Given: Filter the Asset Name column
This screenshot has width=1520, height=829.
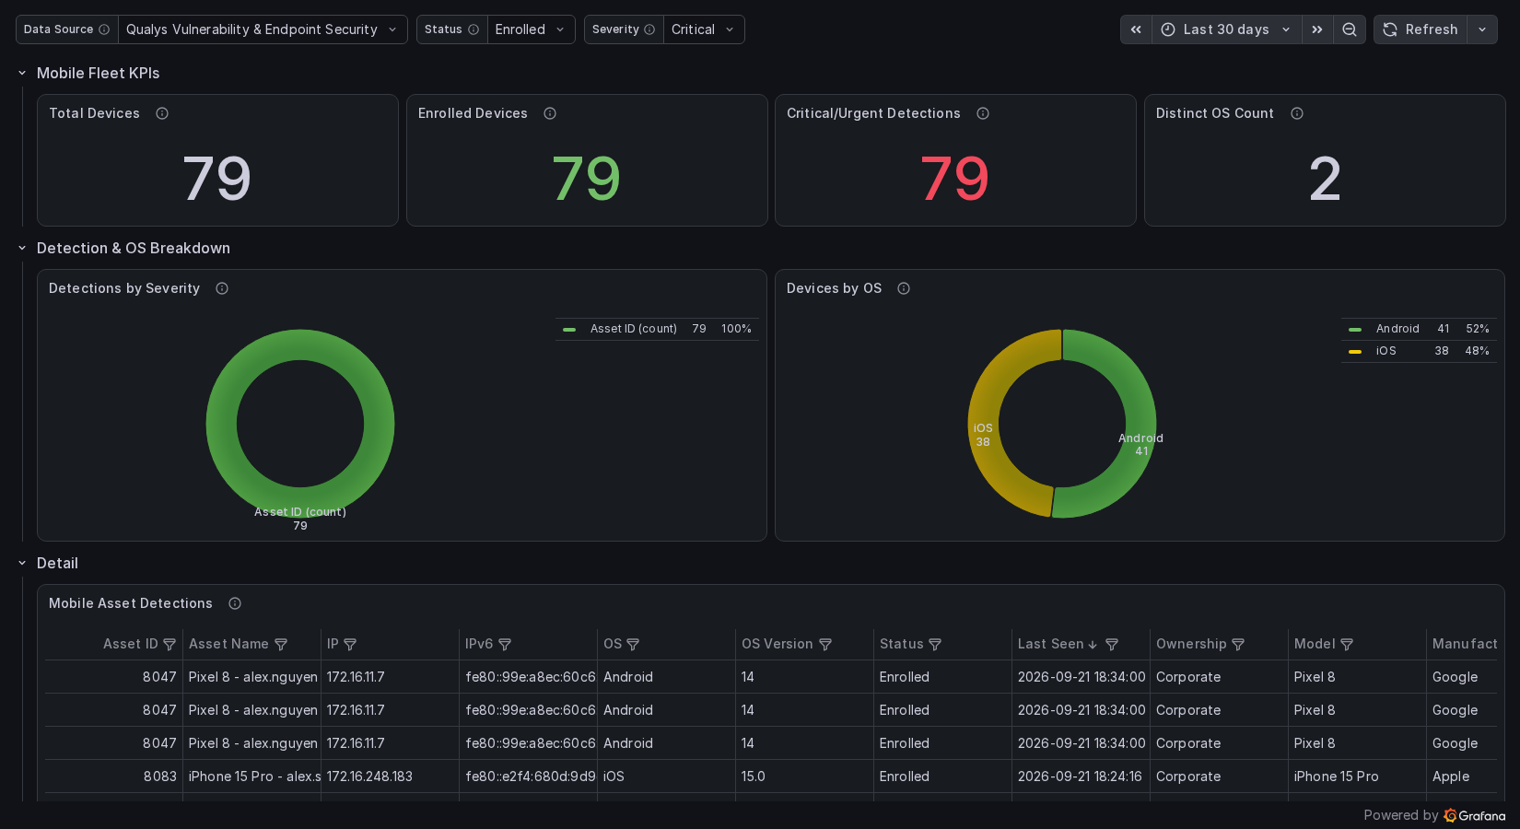Looking at the screenshot, I should (281, 645).
